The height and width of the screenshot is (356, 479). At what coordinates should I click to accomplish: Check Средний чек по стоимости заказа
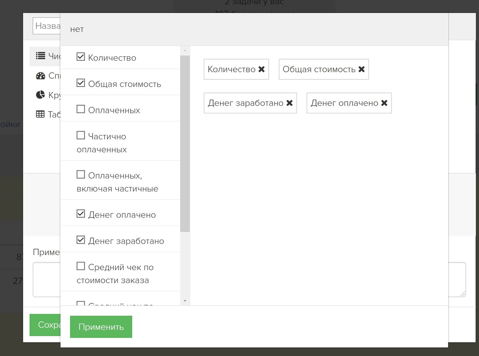pyautogui.click(x=81, y=266)
